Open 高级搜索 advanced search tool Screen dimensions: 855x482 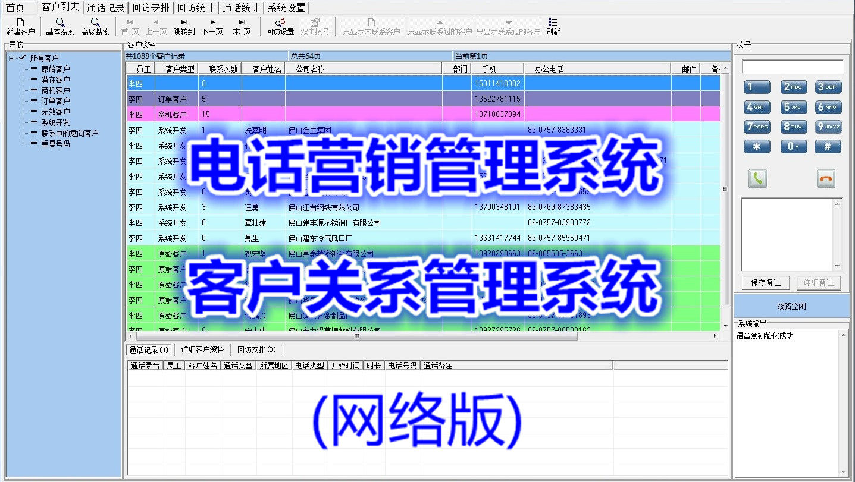tap(95, 27)
